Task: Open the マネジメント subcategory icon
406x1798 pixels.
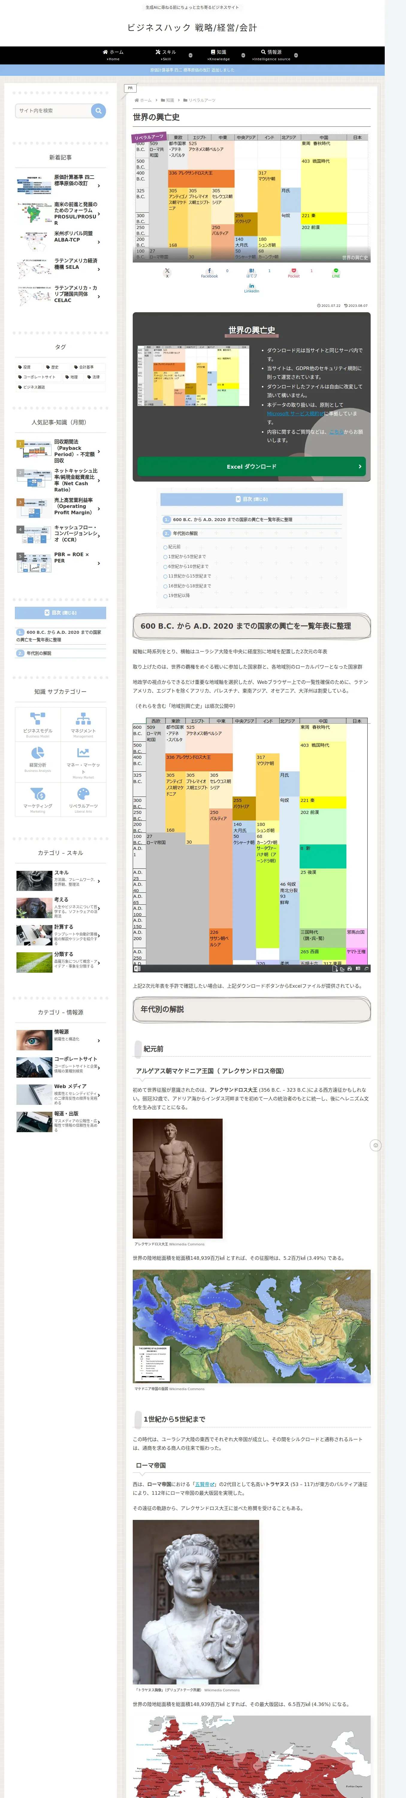Action: [x=83, y=719]
